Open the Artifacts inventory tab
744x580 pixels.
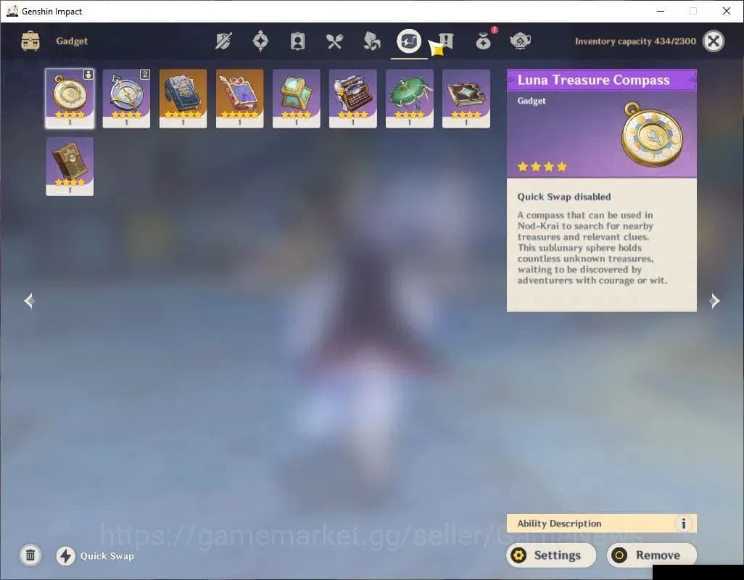pyautogui.click(x=260, y=41)
